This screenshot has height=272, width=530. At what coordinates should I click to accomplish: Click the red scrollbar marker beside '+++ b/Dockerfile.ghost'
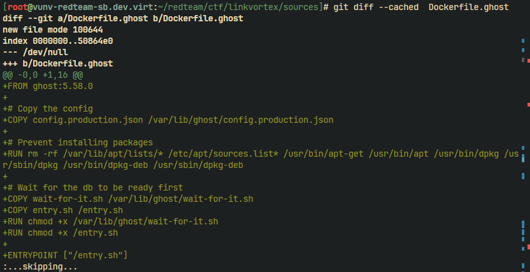pyautogui.click(x=529, y=61)
